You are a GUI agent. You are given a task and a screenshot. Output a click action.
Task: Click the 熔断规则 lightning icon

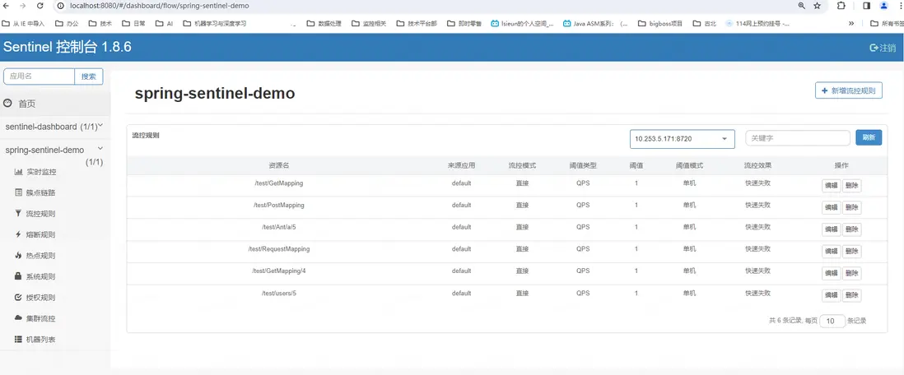(18, 235)
